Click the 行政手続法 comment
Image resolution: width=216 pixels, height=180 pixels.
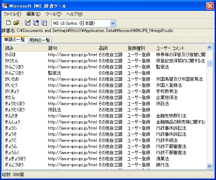(x=167, y=140)
